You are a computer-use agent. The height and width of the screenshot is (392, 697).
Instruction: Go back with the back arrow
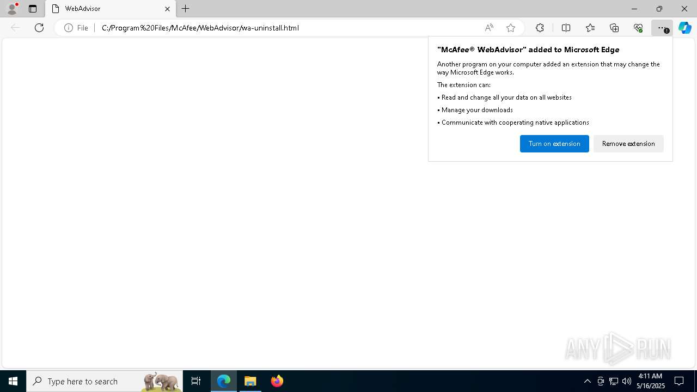tap(15, 28)
